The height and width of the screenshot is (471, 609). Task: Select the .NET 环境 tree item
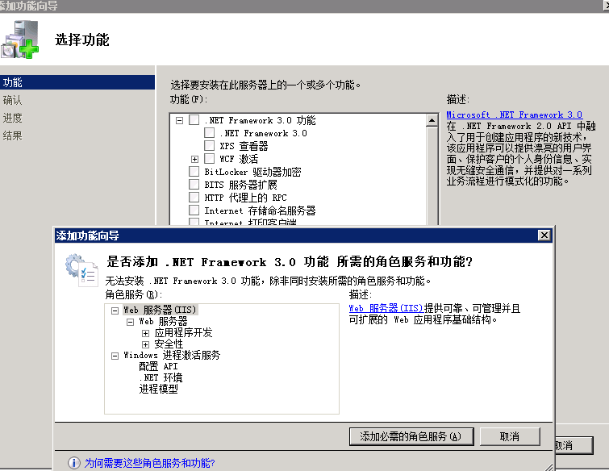click(x=161, y=377)
